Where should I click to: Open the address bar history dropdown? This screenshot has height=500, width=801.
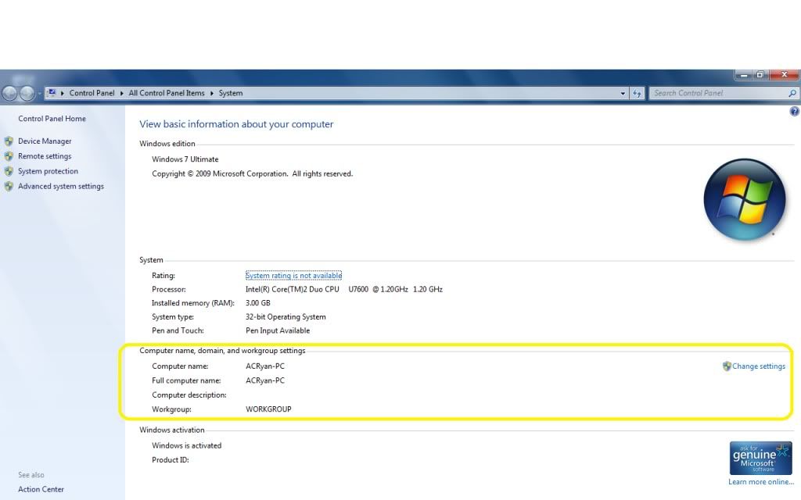[623, 94]
